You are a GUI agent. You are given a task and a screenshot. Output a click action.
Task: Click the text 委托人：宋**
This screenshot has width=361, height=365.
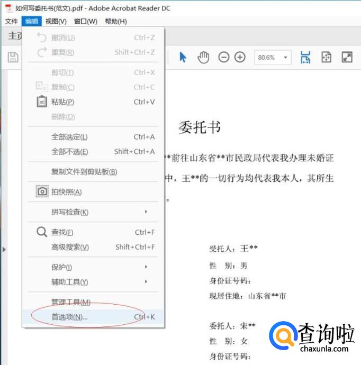point(232,326)
